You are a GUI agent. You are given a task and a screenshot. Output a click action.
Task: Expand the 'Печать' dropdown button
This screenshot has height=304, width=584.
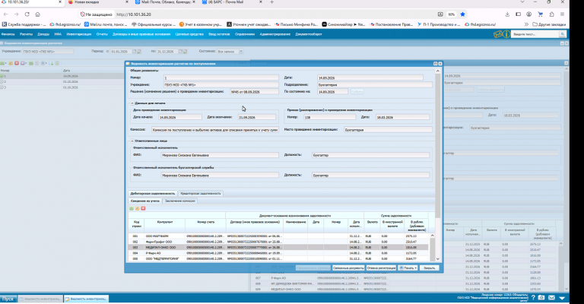coord(408,268)
